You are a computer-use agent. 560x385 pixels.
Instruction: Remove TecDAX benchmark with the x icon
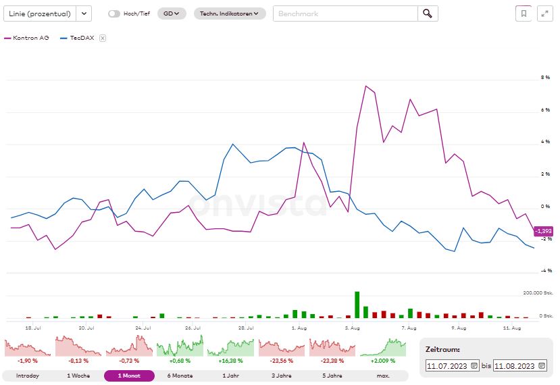click(x=103, y=38)
